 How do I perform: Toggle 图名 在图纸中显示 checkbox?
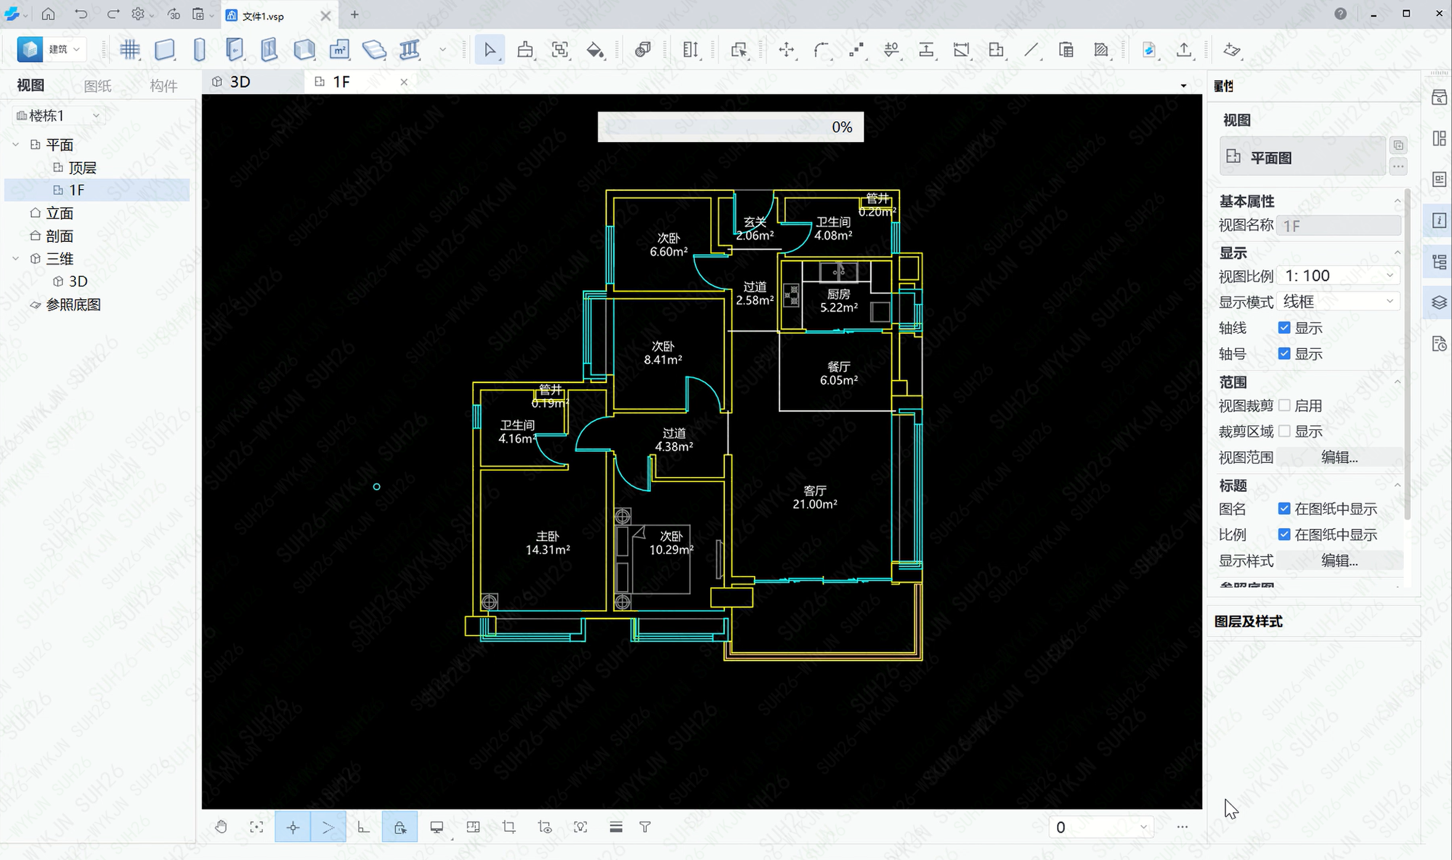click(x=1284, y=509)
